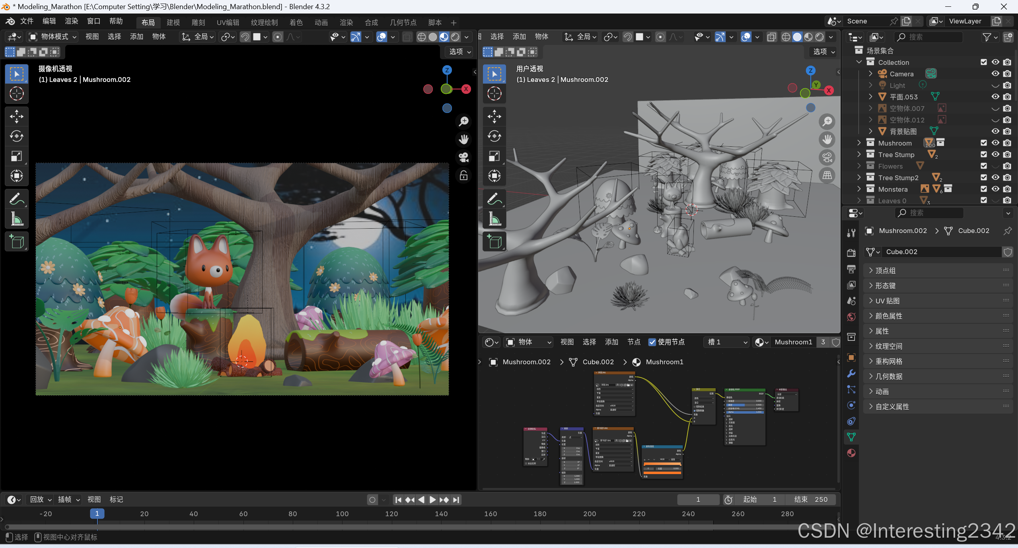Select the Move tool in left viewport

pyautogui.click(x=16, y=117)
